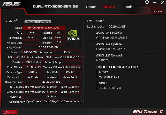Click the Liveupdate V1.0.5.6 version text
Viewport: 166px width, 115px height.
point(111,49)
